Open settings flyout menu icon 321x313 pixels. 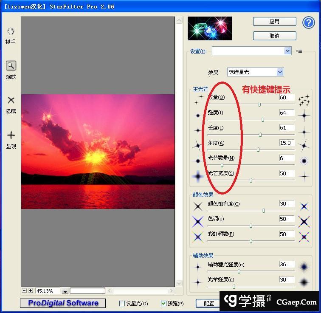pyautogui.click(x=299, y=51)
